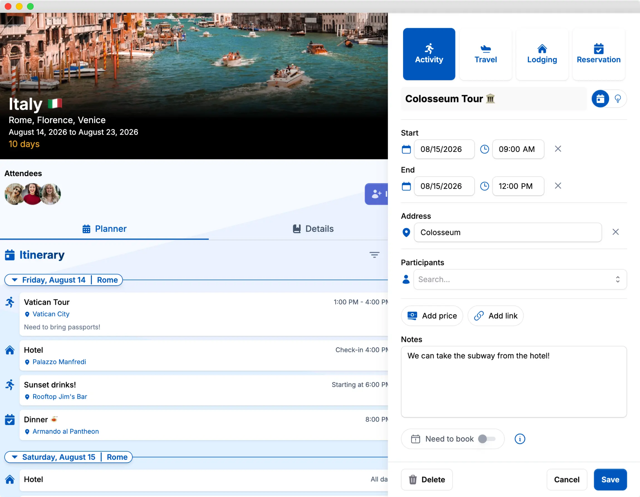Image resolution: width=640 pixels, height=497 pixels.
Task: Click inside the Notes text area
Action: click(x=513, y=381)
